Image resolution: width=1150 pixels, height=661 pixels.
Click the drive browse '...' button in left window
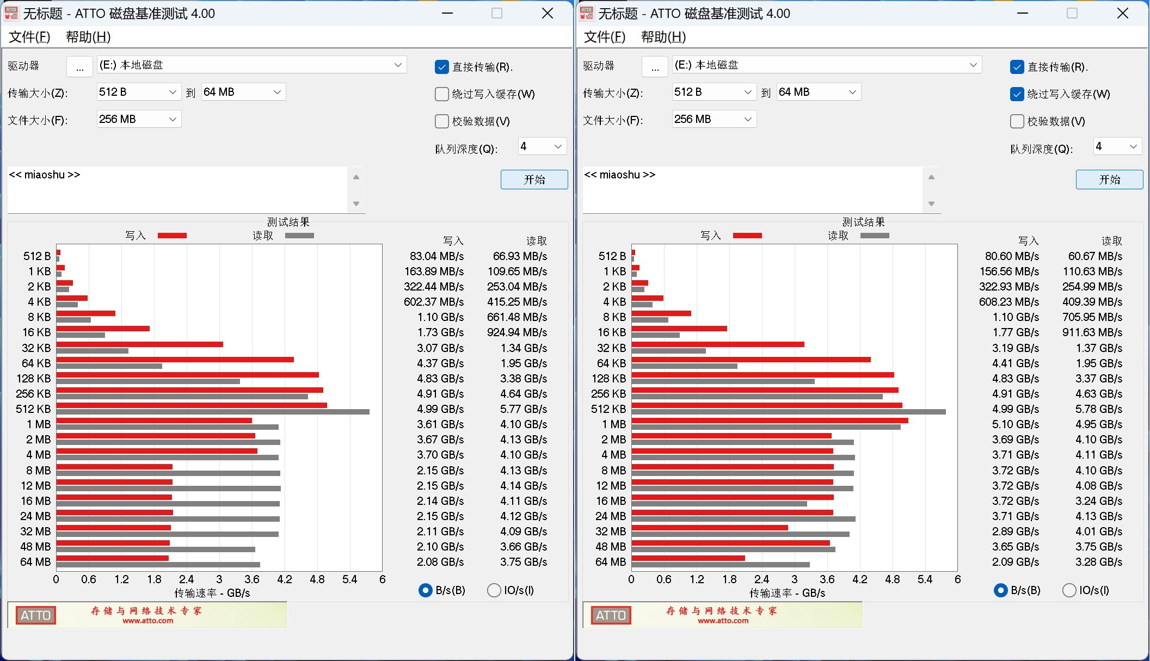(79, 66)
